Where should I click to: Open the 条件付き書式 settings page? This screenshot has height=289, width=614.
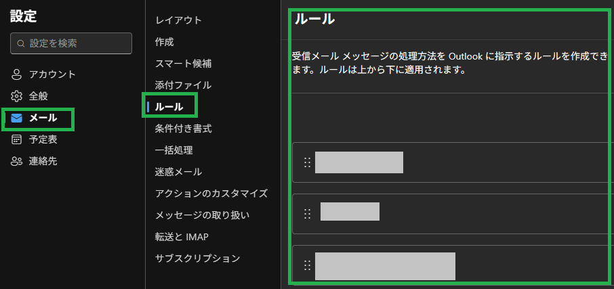pyautogui.click(x=183, y=129)
